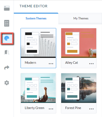
Task: Open the exit door logic icon
Action: (7, 52)
